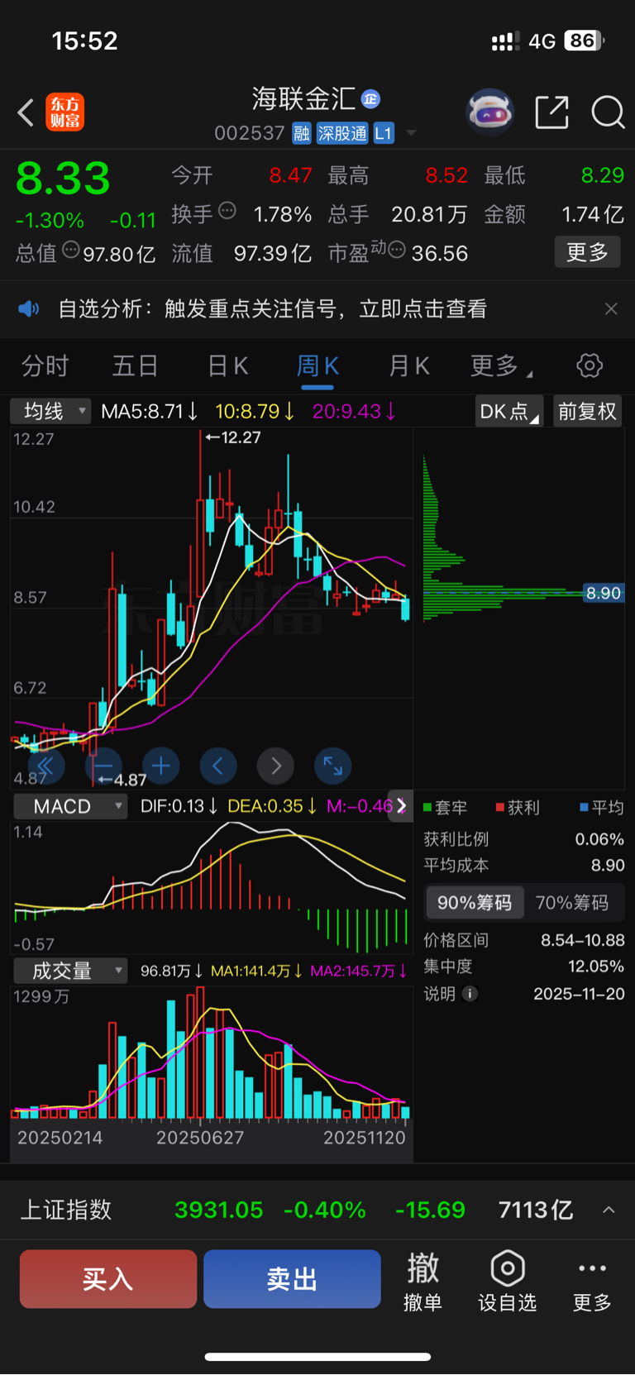Tap the 融 margin tag icon
Screen dimensions: 635x1375
302,133
